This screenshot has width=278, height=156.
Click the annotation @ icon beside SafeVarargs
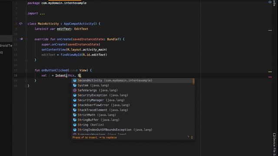click(x=75, y=91)
